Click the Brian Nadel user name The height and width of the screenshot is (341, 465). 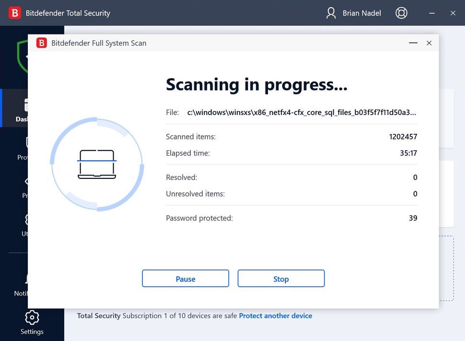362,13
